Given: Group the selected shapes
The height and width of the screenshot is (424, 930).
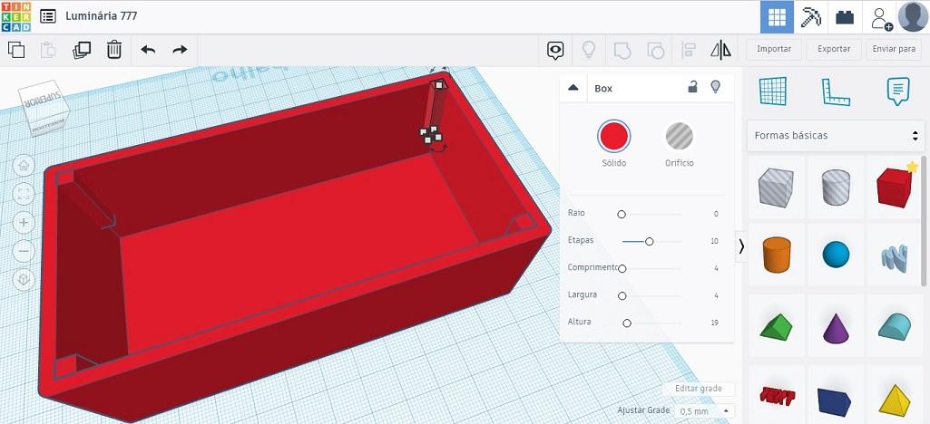Looking at the screenshot, I should coord(622,51).
